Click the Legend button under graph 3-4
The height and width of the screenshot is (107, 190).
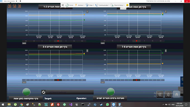[24, 82]
